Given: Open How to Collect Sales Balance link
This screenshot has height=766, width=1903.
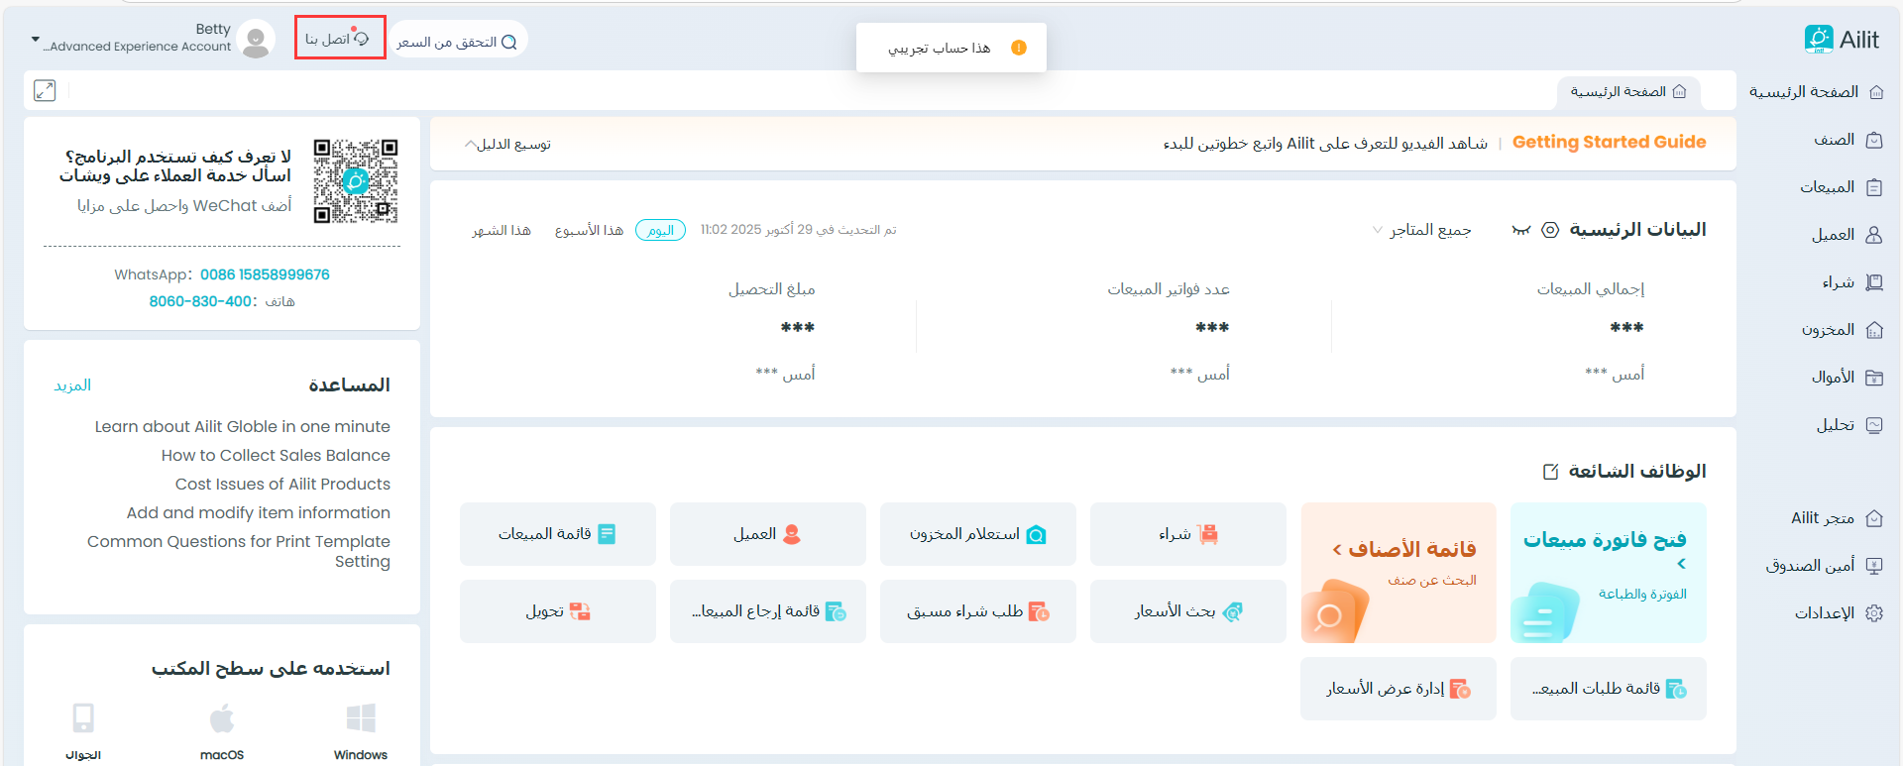Looking at the screenshot, I should tap(276, 455).
